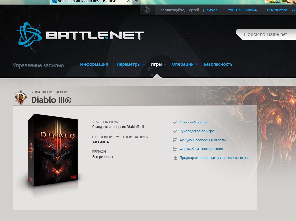Click the Diablo III® page title
Screen dimensions: 296x221
click(x=51, y=100)
